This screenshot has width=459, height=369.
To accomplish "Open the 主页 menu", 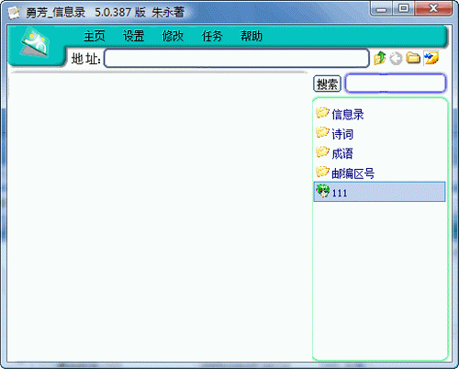I will tap(95, 36).
